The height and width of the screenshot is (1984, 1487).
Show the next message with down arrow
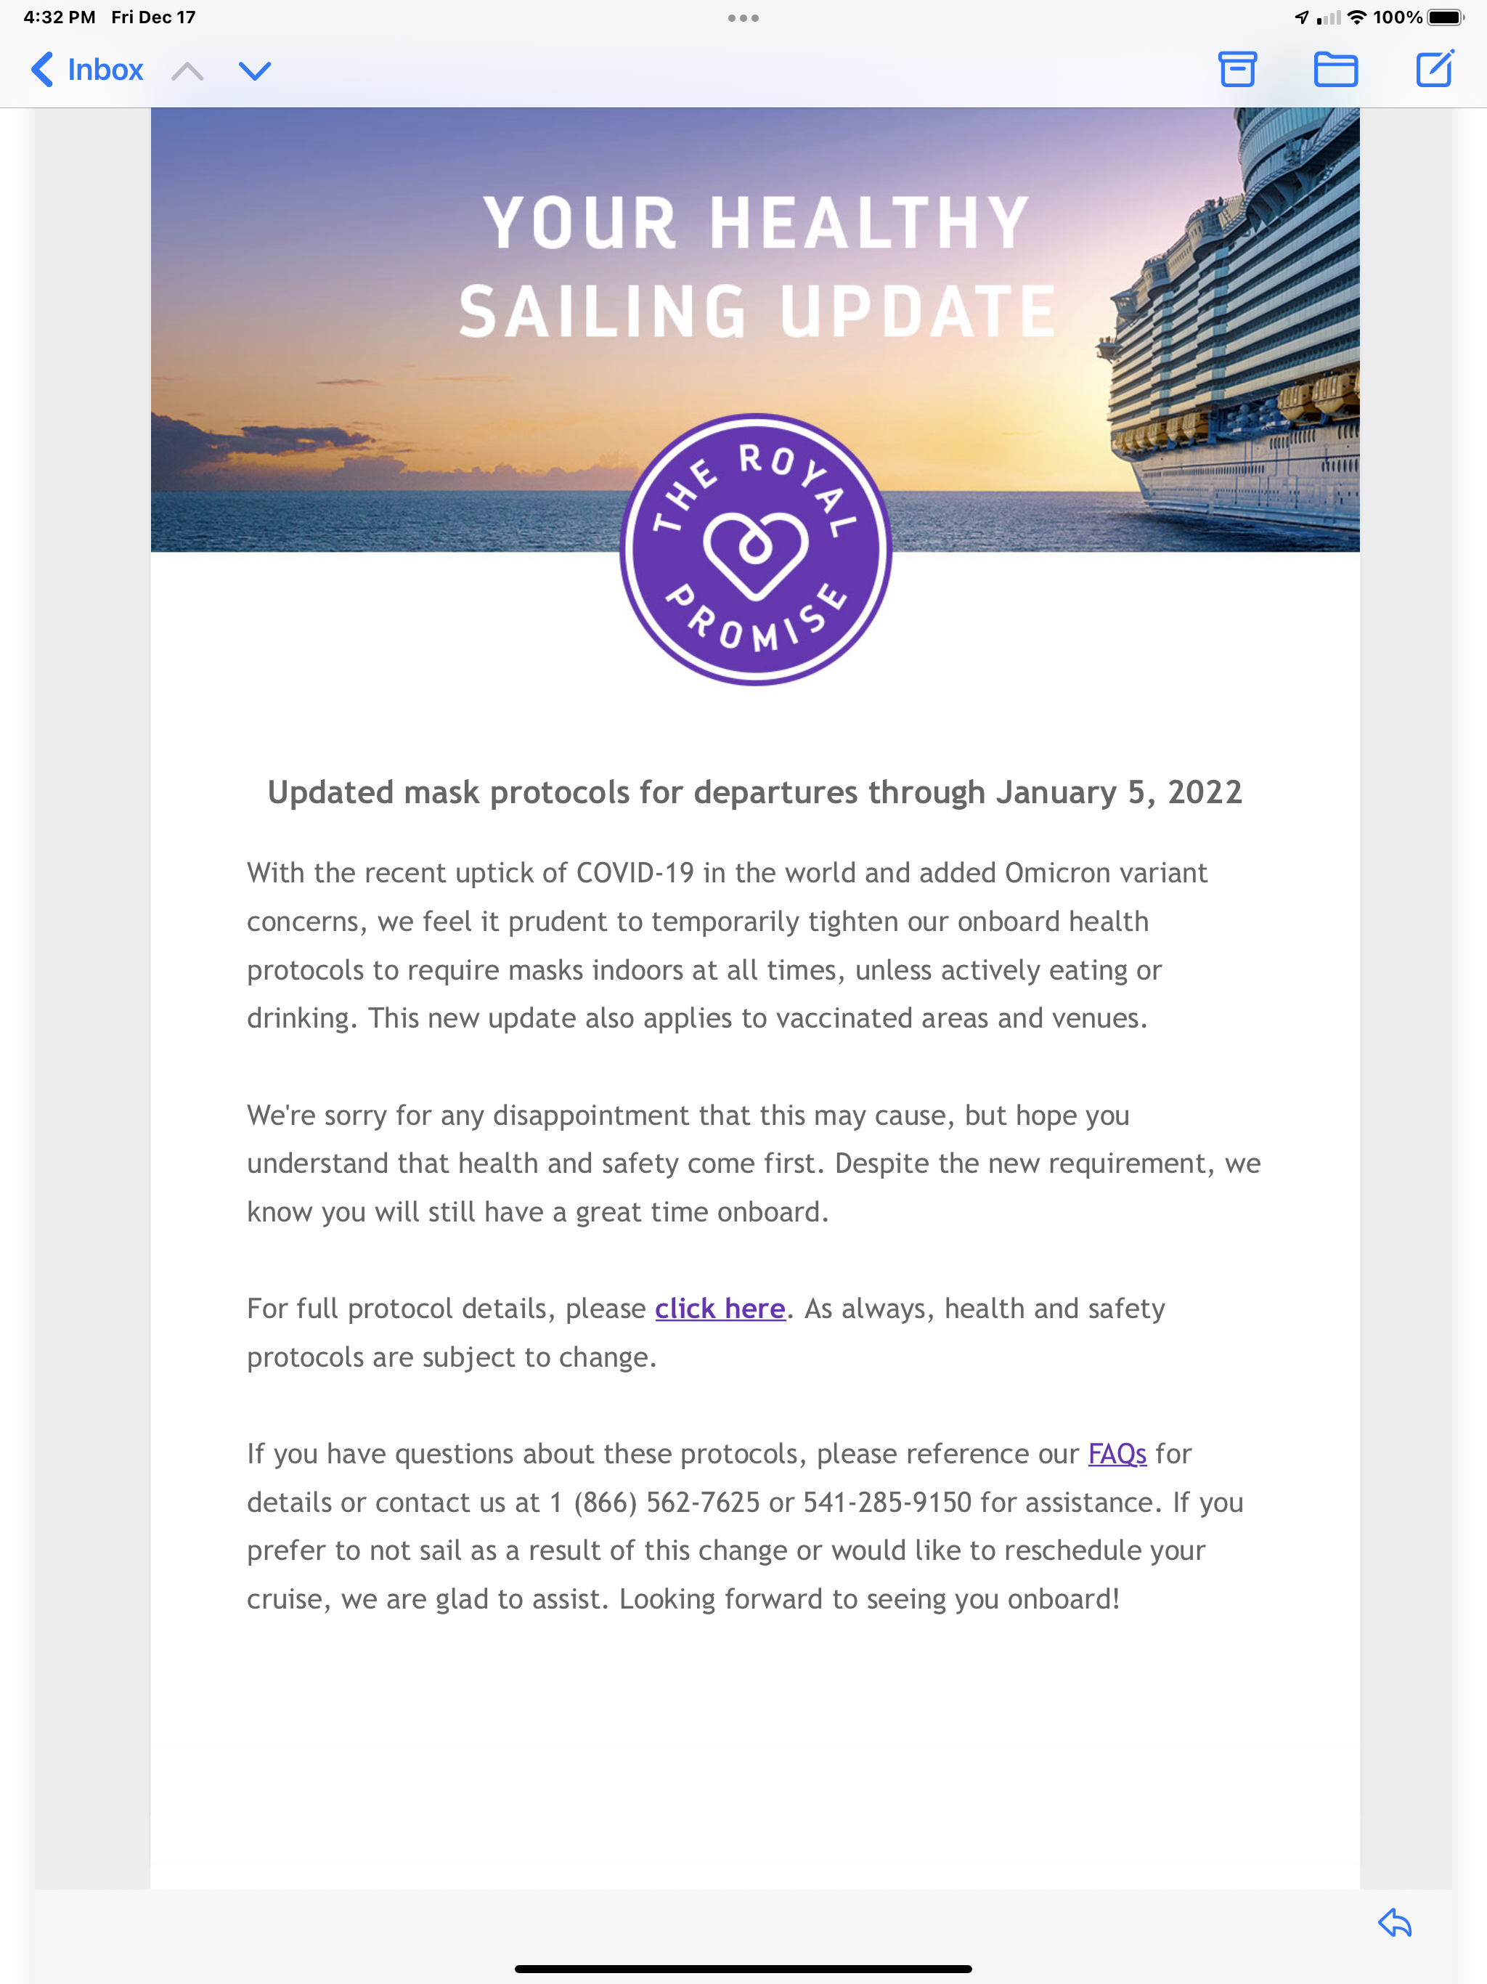(255, 71)
